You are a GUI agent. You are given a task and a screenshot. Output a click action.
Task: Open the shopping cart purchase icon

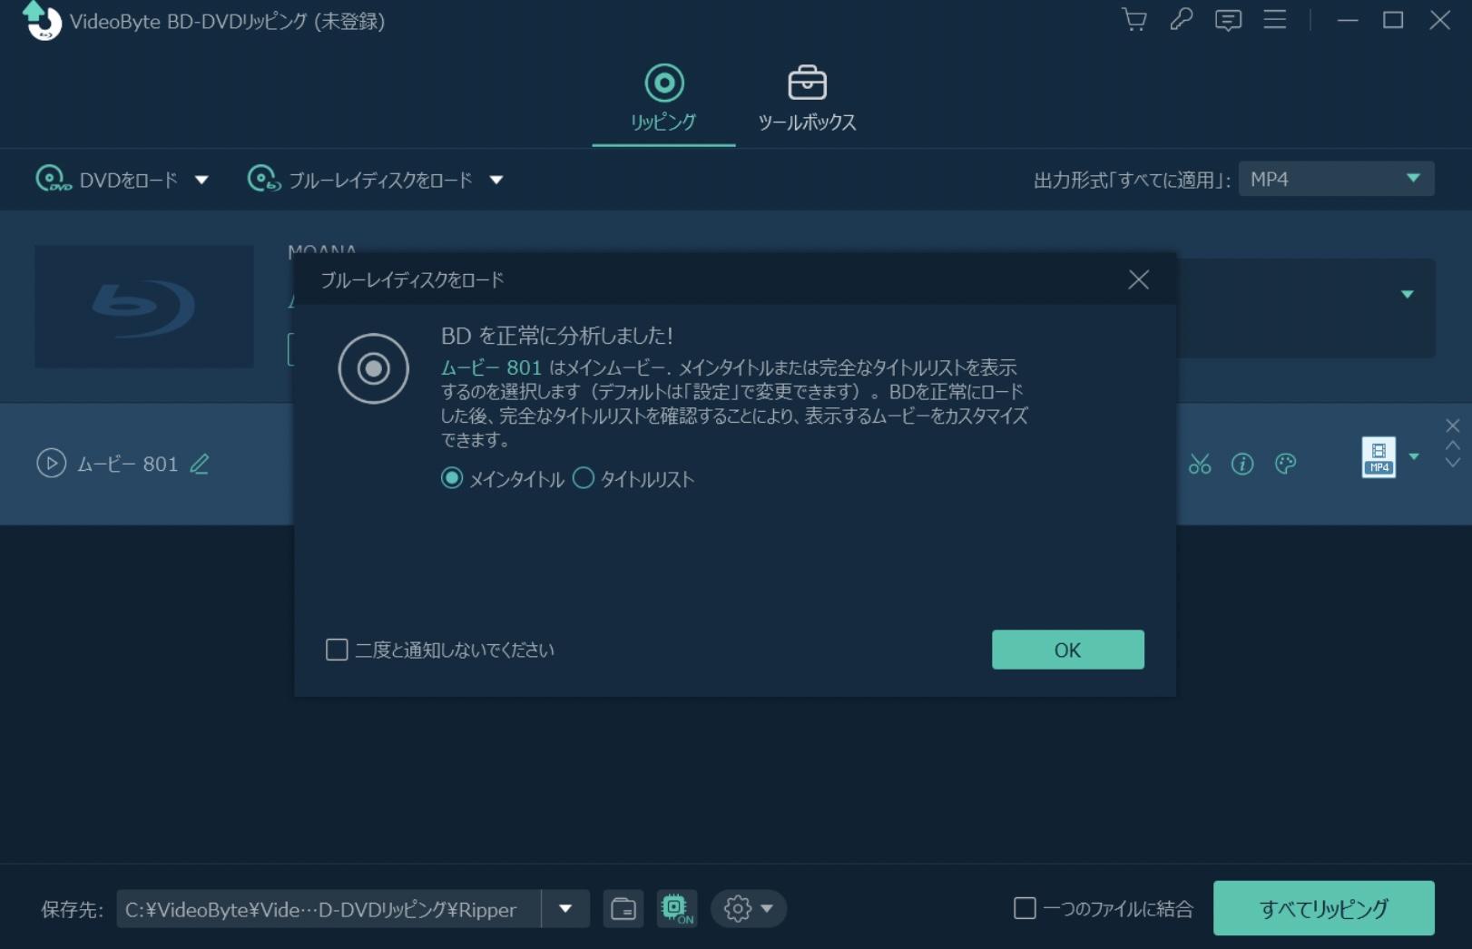1134,20
